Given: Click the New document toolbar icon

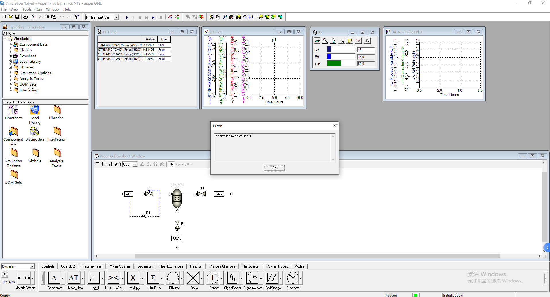Looking at the screenshot, I should 4,17.
